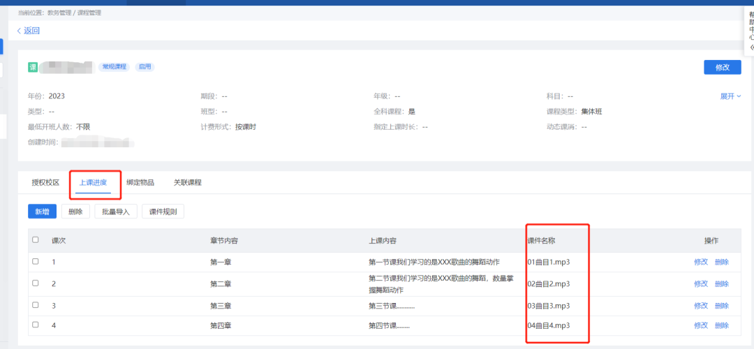Click the 删除 button above the table
The width and height of the screenshot is (754, 349).
(75, 211)
